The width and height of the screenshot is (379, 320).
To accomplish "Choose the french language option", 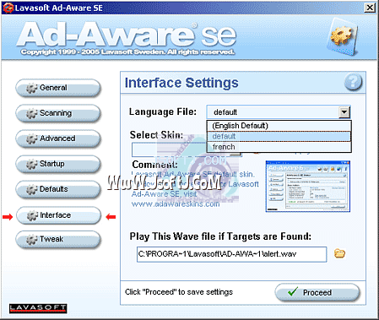I will [x=279, y=147].
